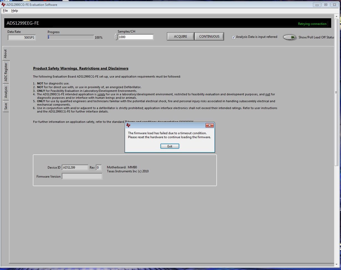Switch to the ADC Register tab

coord(6,72)
